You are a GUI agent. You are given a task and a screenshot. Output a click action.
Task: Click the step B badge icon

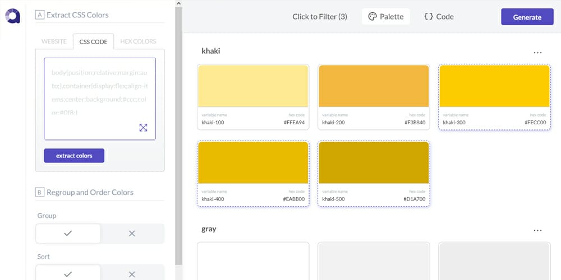click(39, 192)
